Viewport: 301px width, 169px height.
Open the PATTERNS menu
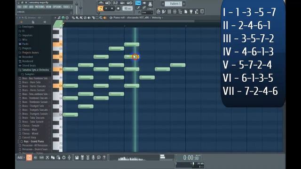40,7
